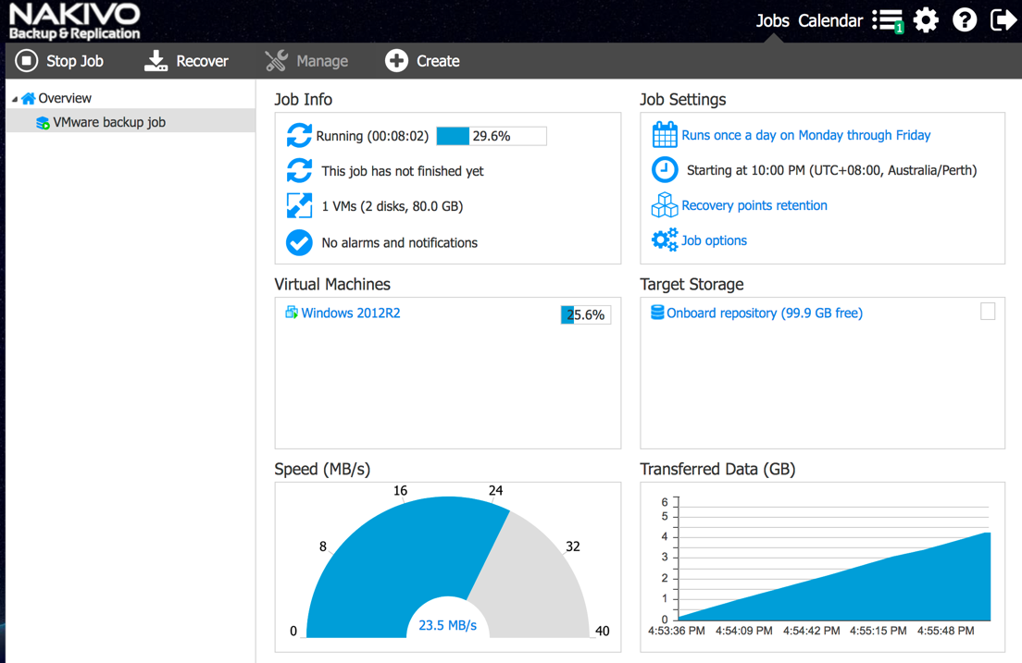Click the 16 label on speed gauge
The height and width of the screenshot is (663, 1022).
click(400, 490)
